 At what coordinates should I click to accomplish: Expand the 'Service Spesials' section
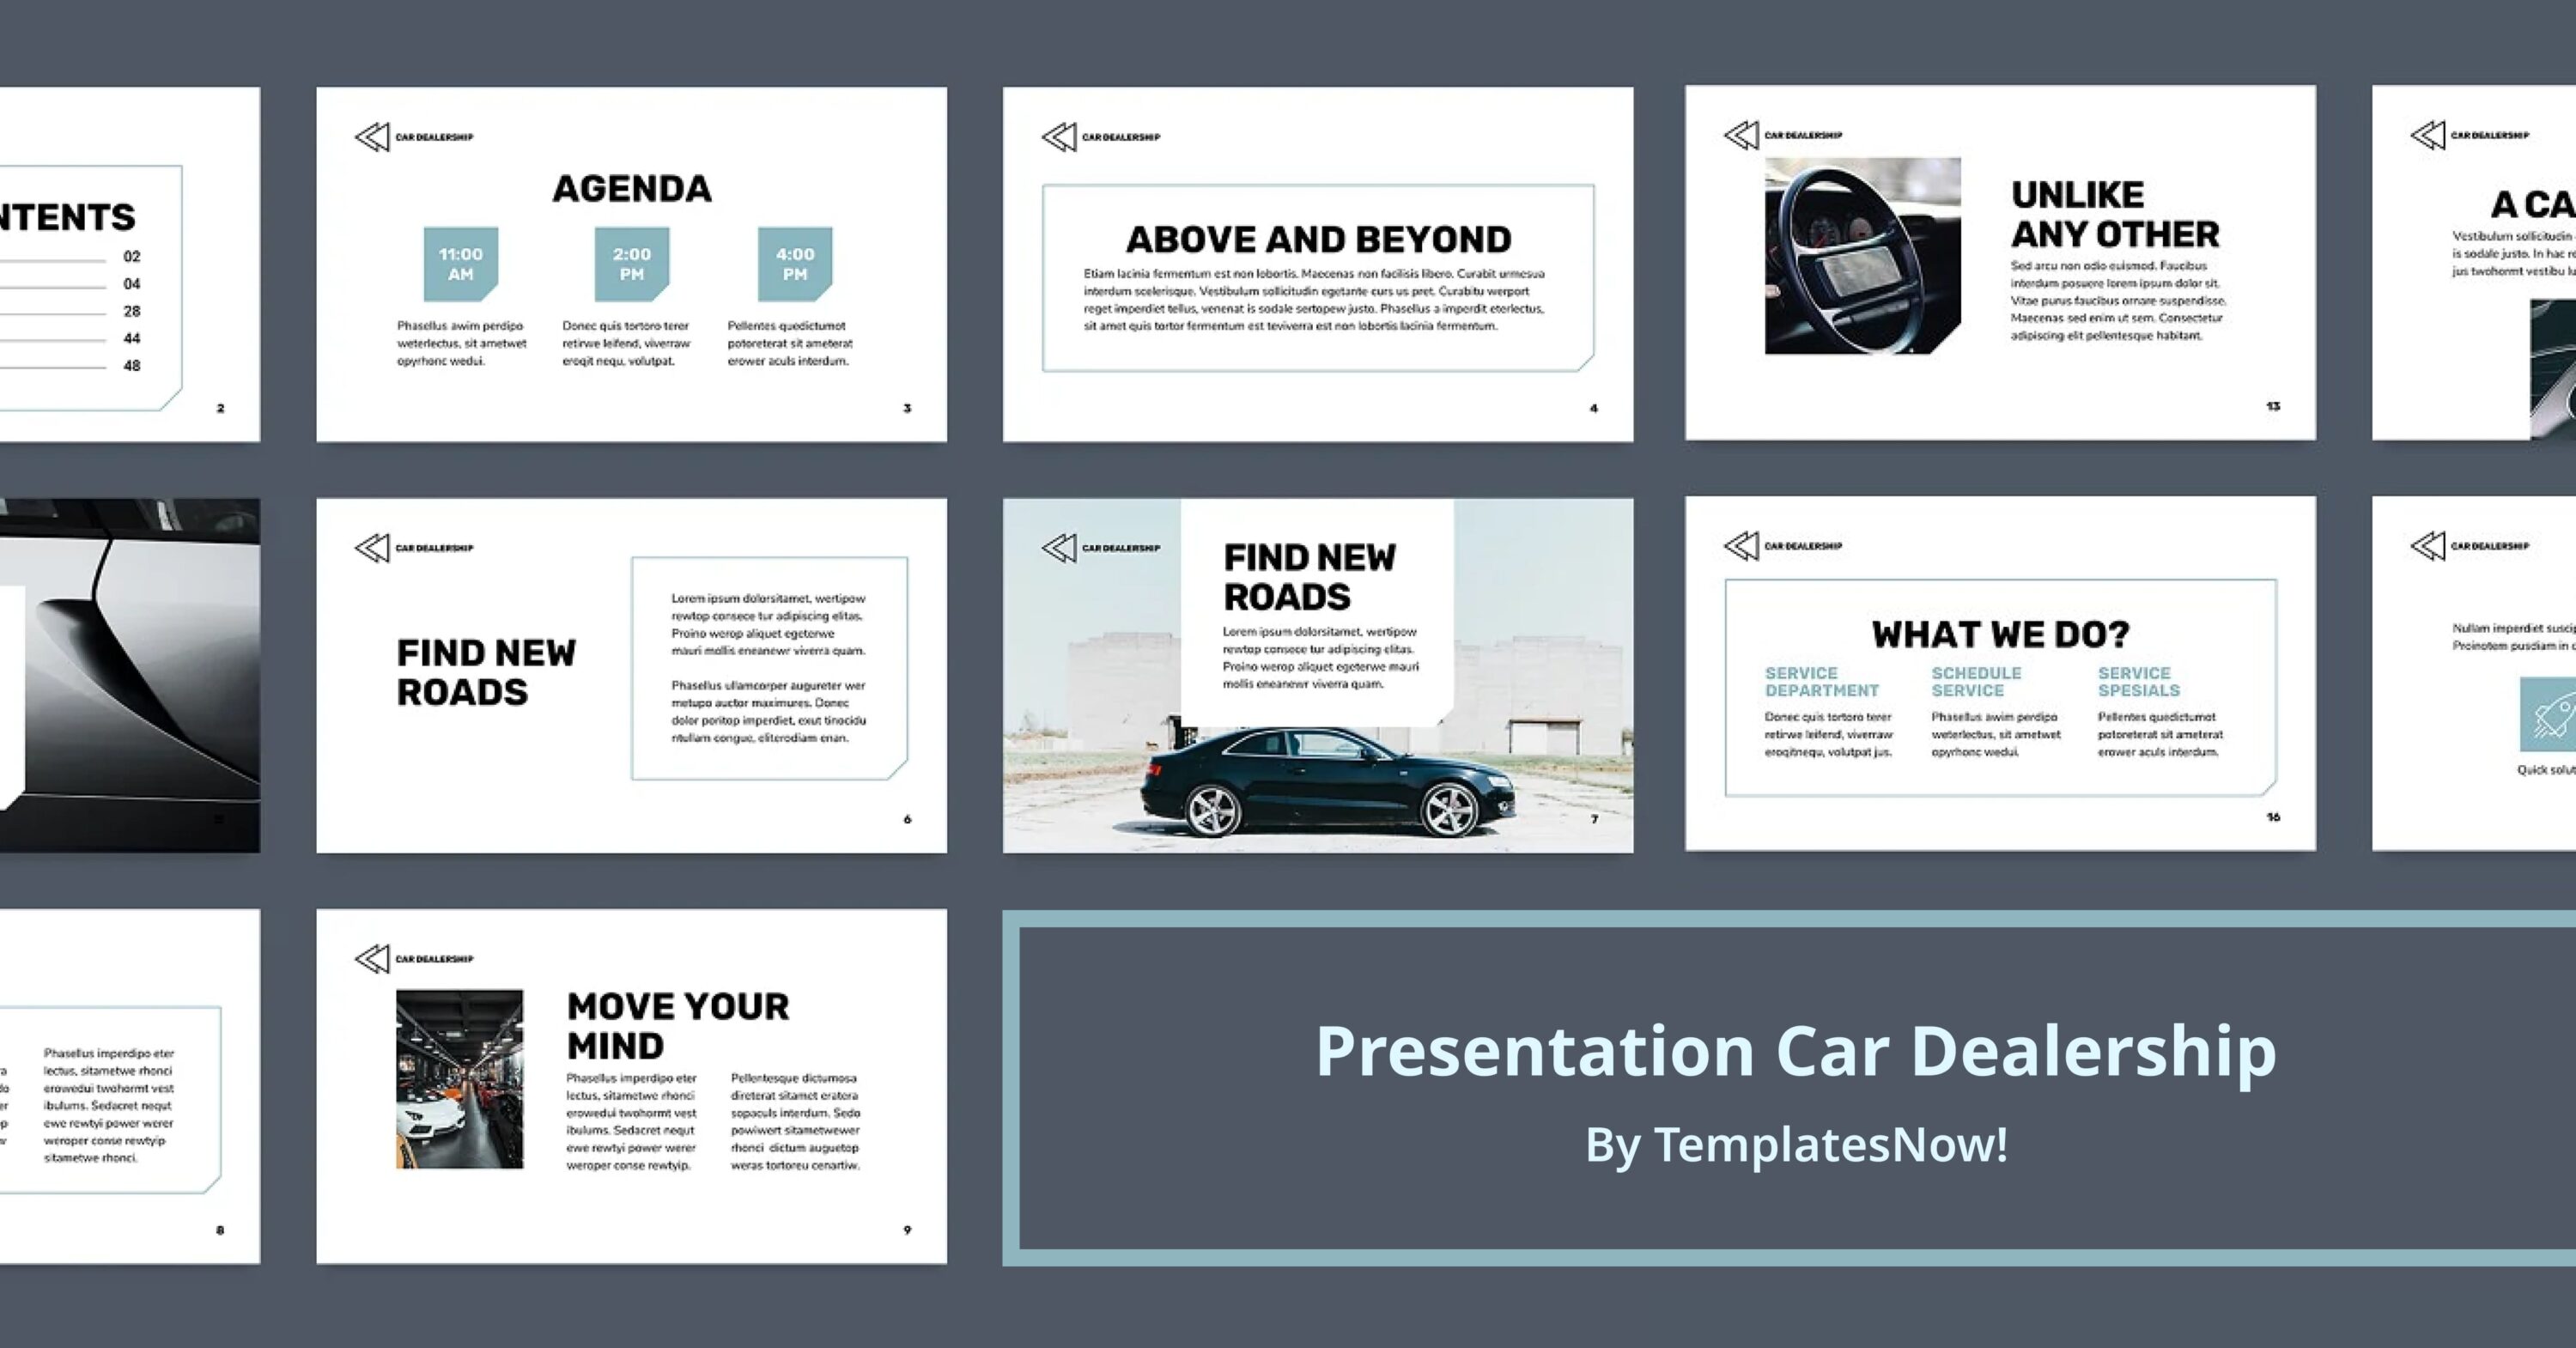[x=2140, y=682]
